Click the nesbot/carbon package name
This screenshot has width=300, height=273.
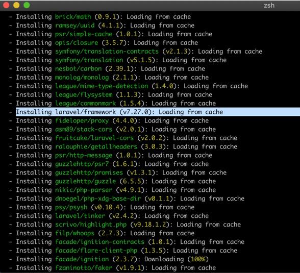click(x=79, y=69)
